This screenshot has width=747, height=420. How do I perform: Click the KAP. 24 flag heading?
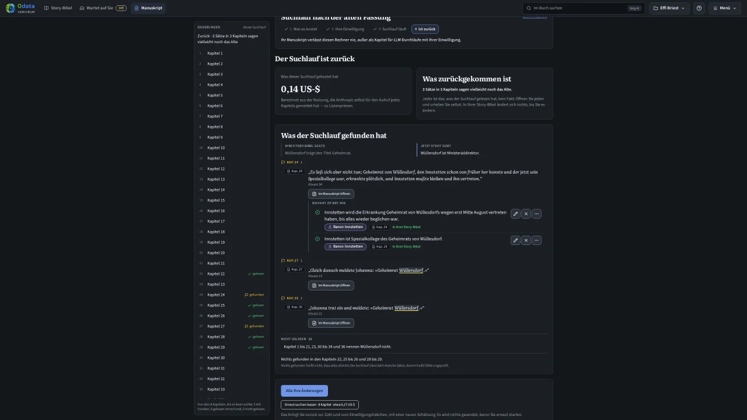click(x=292, y=162)
